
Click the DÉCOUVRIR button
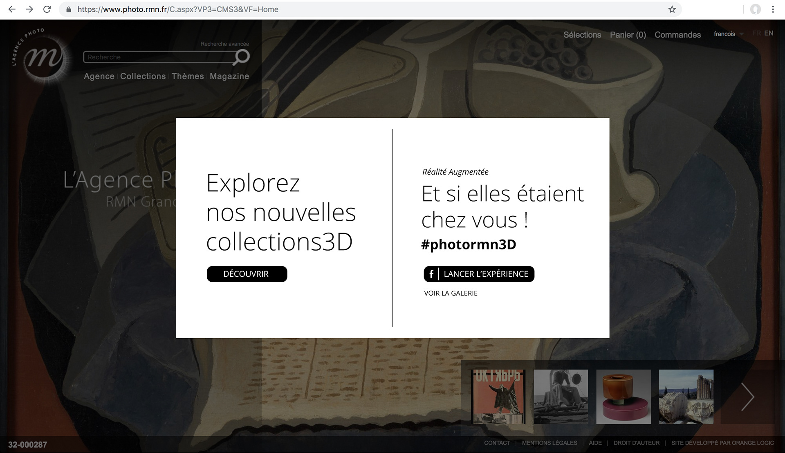point(247,274)
